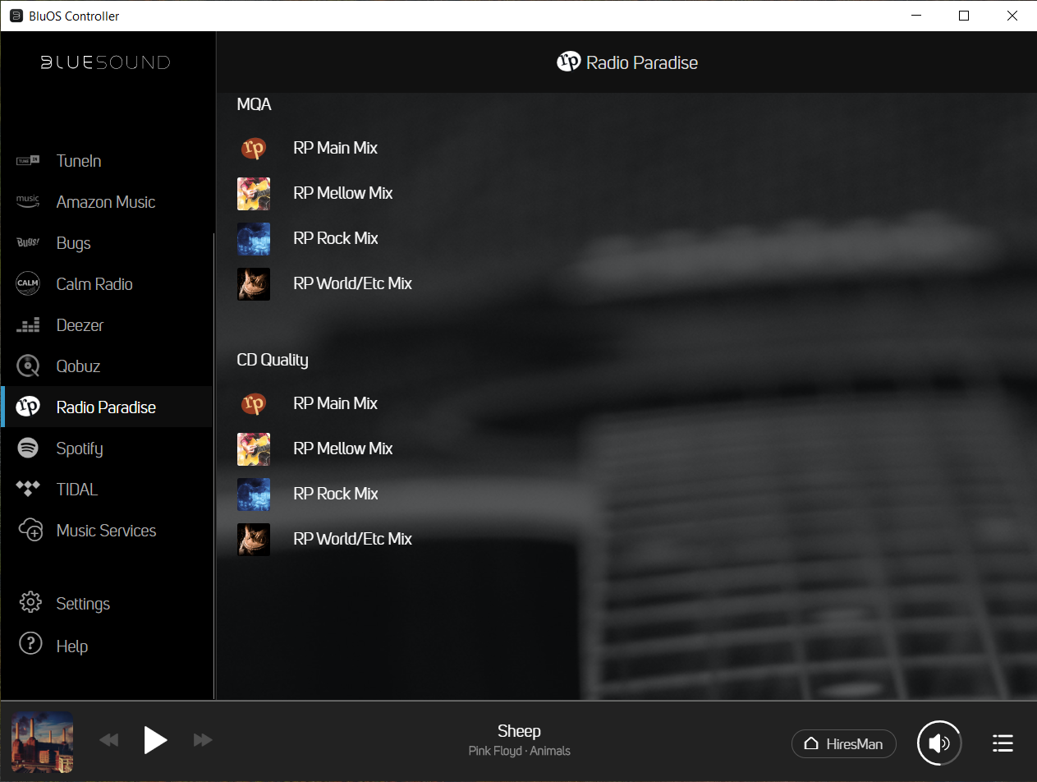This screenshot has width=1037, height=782.
Task: Skip to the next track
Action: coord(203,740)
